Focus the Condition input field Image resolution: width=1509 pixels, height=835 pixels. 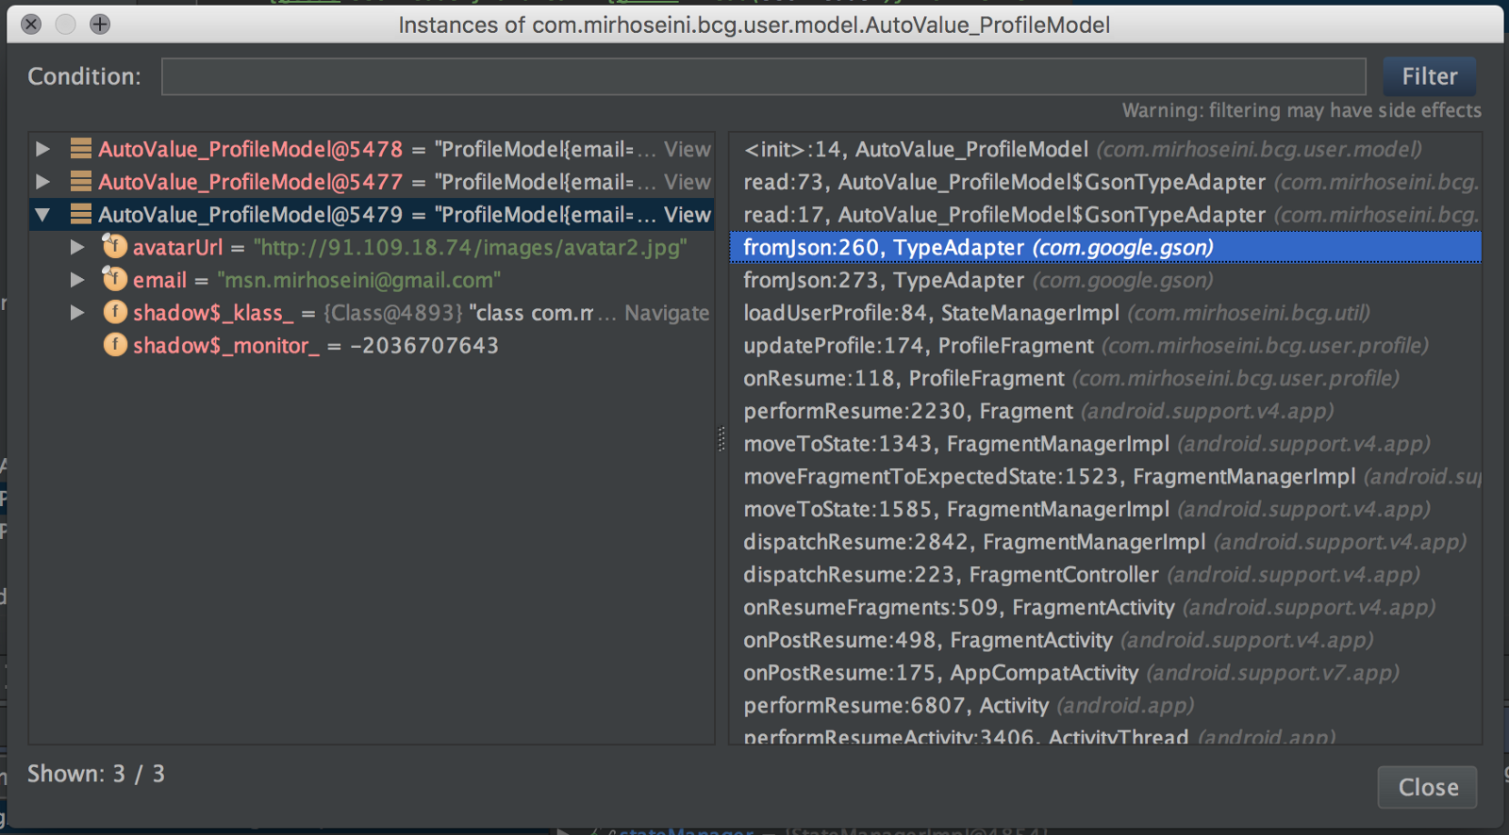763,76
